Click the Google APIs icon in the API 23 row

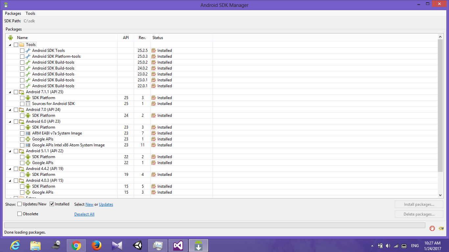click(28, 139)
